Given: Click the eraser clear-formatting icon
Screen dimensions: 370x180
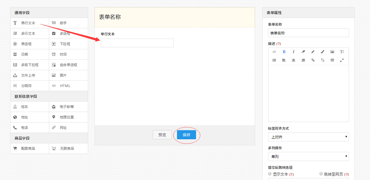Looking at the screenshot, I should 303,52.
